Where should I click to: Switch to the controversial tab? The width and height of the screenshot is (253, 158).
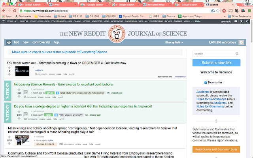pyautogui.click(x=41, y=42)
